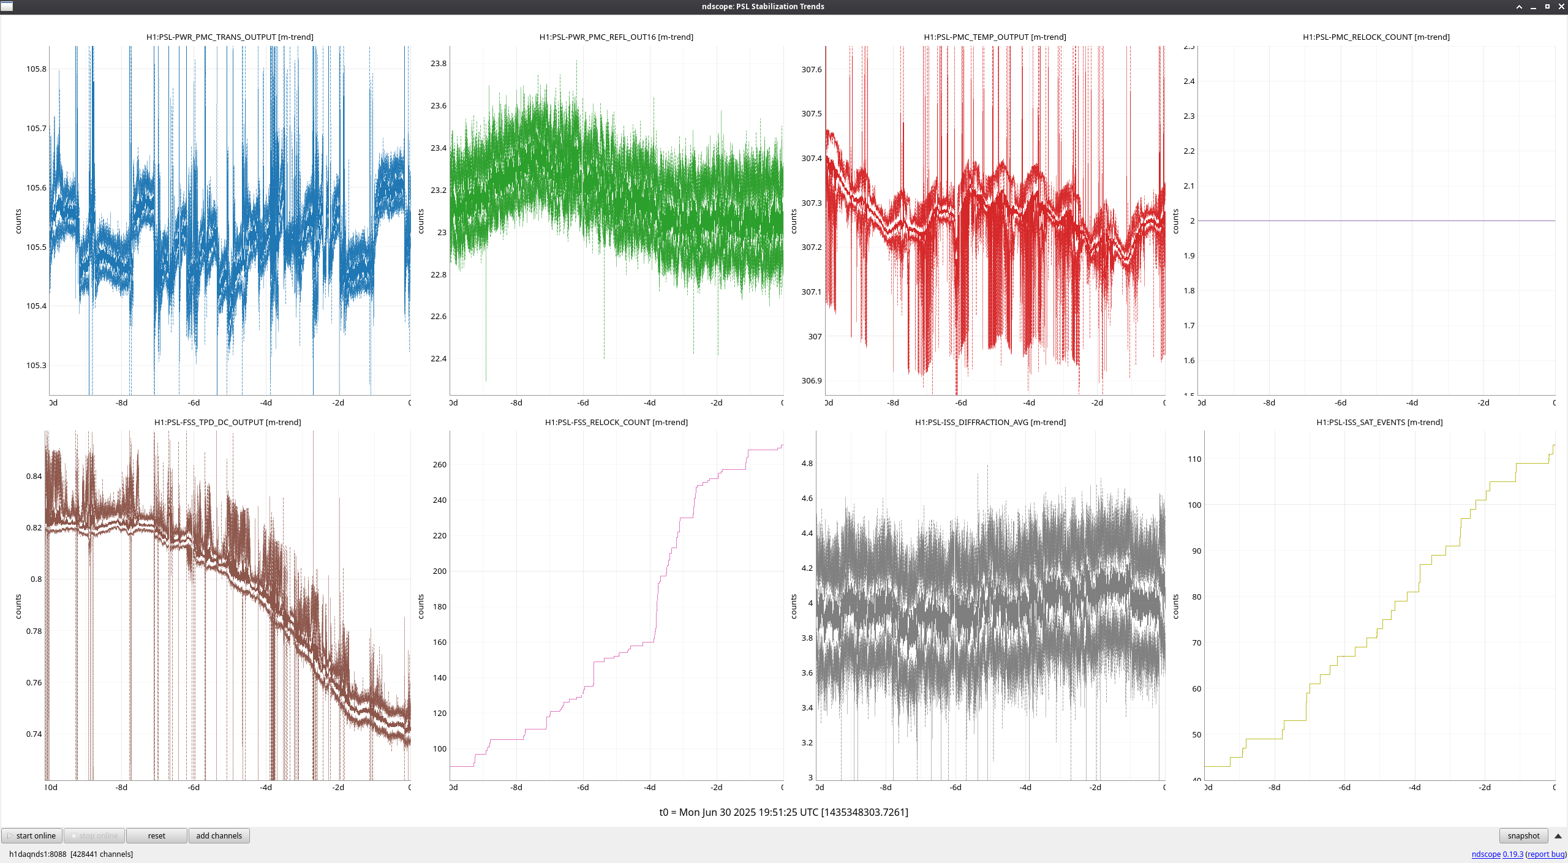Viewport: 1568px width, 863px height.
Task: Click the red PMC_TEMP trace plot area
Action: pyautogui.click(x=995, y=220)
